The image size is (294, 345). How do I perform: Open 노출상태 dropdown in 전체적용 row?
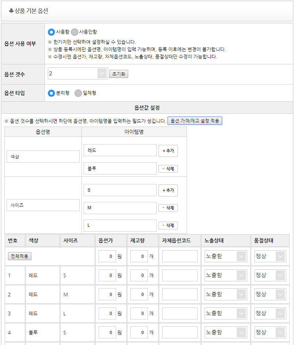pyautogui.click(x=225, y=256)
